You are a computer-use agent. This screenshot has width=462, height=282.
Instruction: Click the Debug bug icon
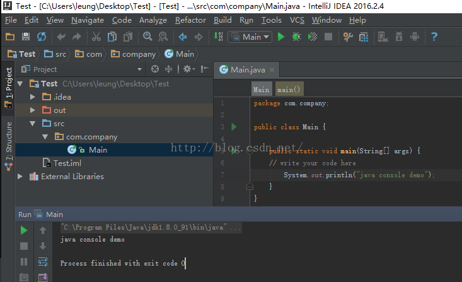pos(296,37)
